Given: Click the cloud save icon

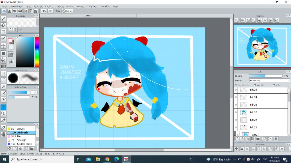Looking at the screenshot, I should coord(4,11).
